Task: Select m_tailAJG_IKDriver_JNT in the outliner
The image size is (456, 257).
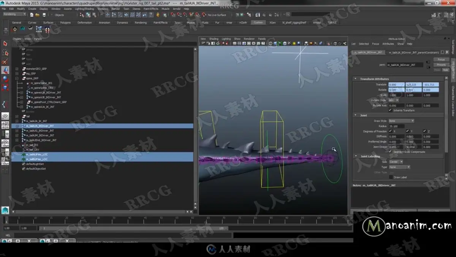Action: pos(40,131)
